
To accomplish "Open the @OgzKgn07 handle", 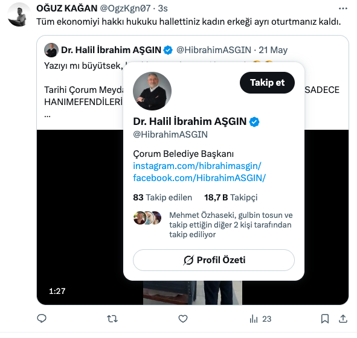I will pos(125,8).
